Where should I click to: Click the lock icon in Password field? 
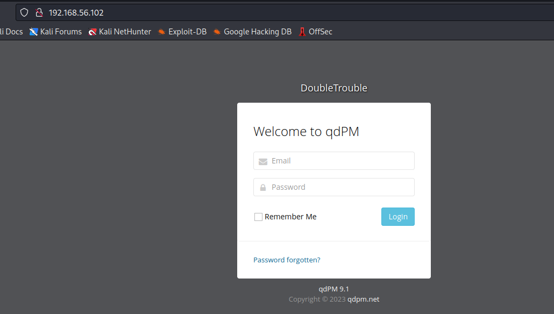click(263, 188)
